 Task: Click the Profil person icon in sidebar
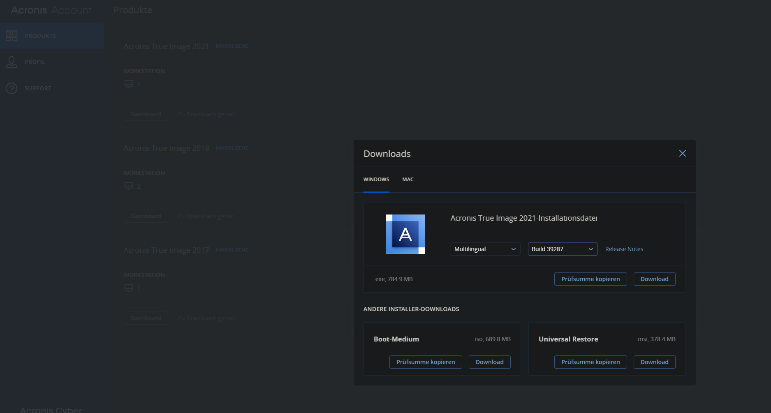[x=12, y=62]
